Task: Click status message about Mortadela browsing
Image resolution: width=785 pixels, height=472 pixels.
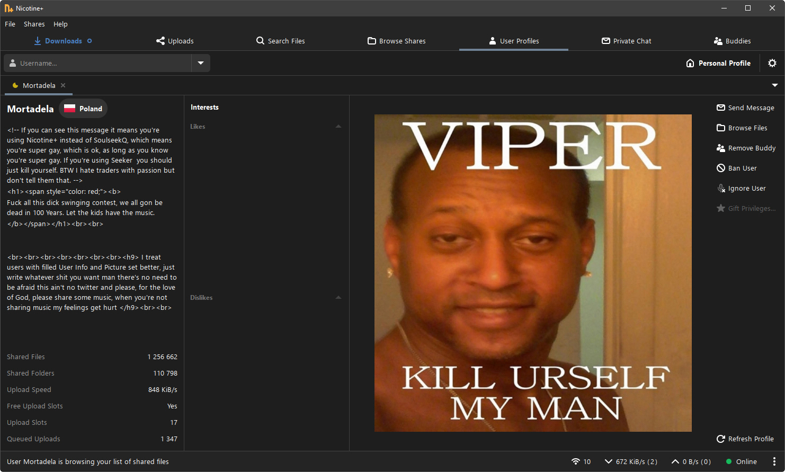Action: point(88,461)
